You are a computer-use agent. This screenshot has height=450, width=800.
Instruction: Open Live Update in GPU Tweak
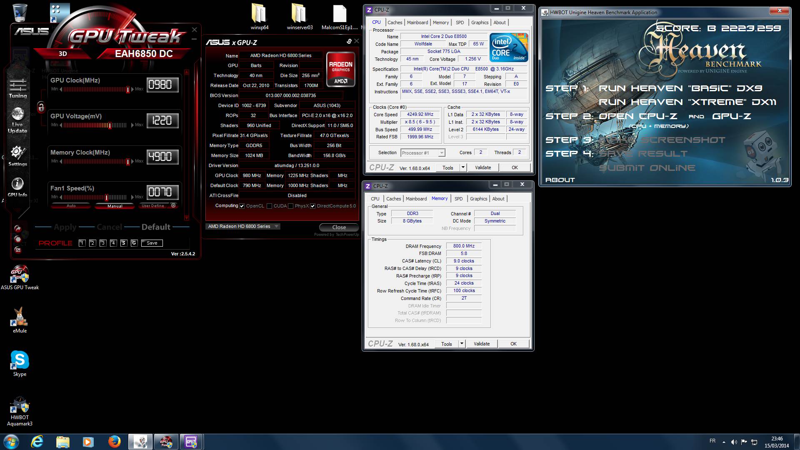[x=17, y=120]
